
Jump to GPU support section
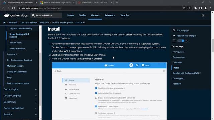tap(178, 78)
